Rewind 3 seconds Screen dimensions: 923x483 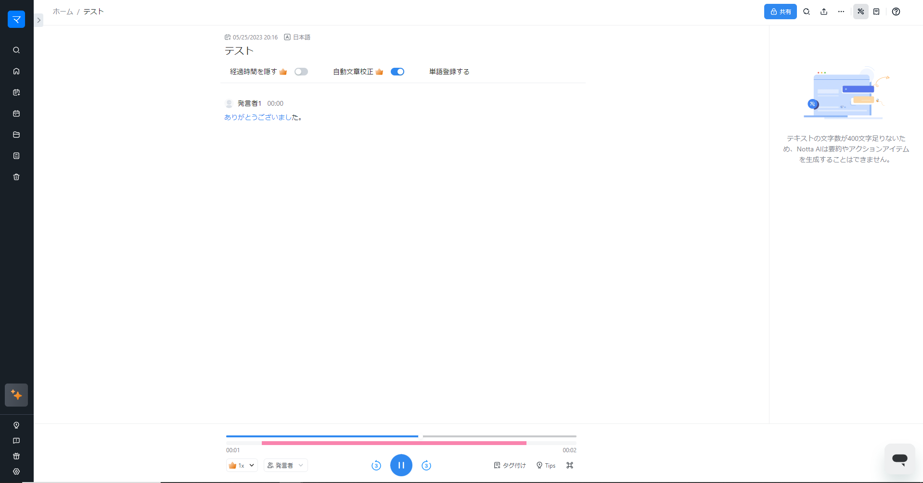coord(376,465)
